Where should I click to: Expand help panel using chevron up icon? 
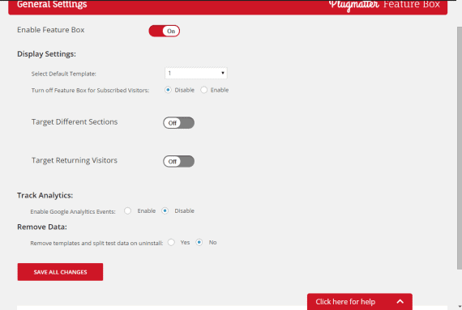click(x=400, y=301)
